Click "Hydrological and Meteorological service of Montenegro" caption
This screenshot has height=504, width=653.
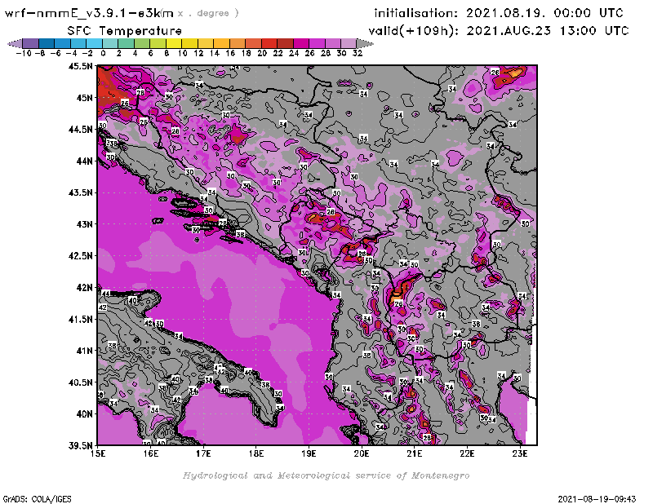[326, 475]
